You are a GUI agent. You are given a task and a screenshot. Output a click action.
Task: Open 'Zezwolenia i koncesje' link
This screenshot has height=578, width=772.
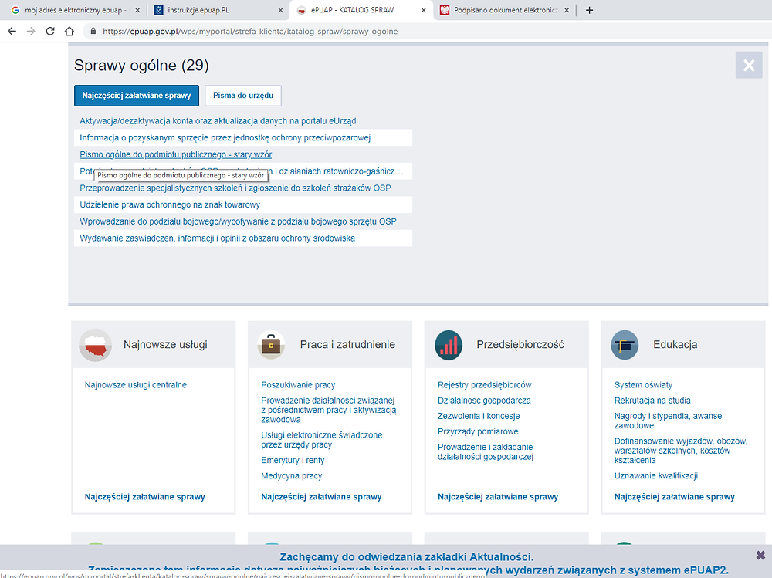point(479,416)
